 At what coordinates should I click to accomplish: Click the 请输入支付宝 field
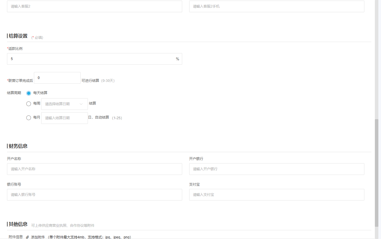(x=277, y=195)
